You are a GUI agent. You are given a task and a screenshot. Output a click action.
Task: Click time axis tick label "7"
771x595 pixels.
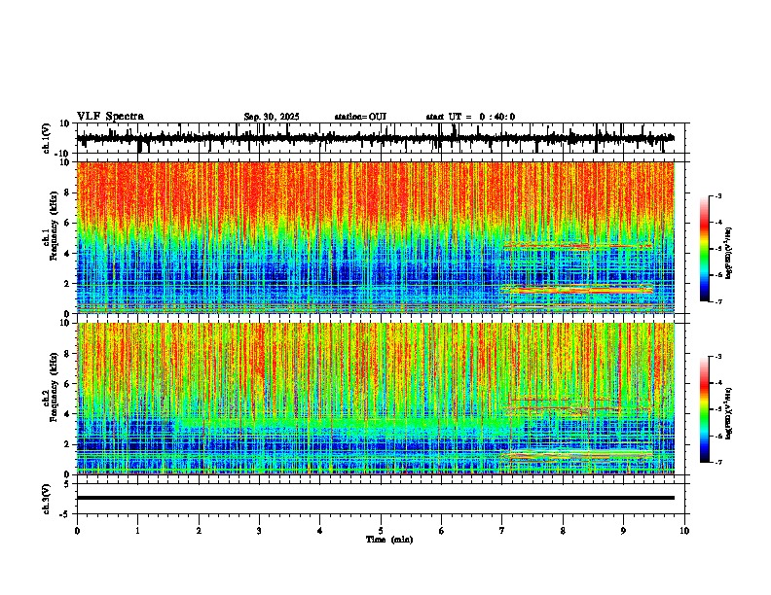point(502,531)
